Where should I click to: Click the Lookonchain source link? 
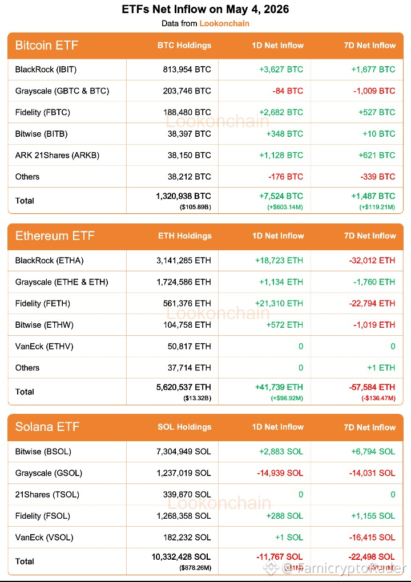(224, 23)
